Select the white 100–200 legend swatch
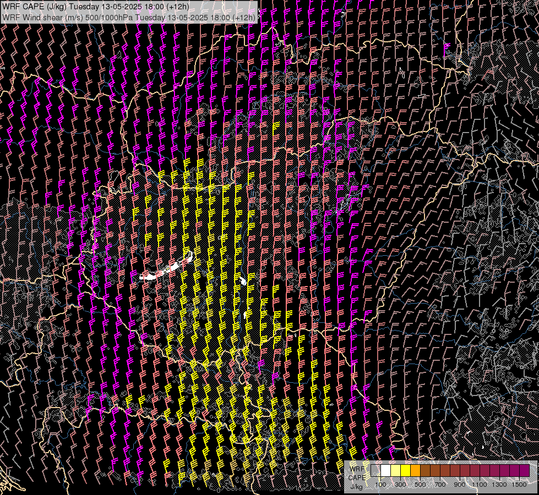Screen dimensions: 539x495 [x=386, y=471]
